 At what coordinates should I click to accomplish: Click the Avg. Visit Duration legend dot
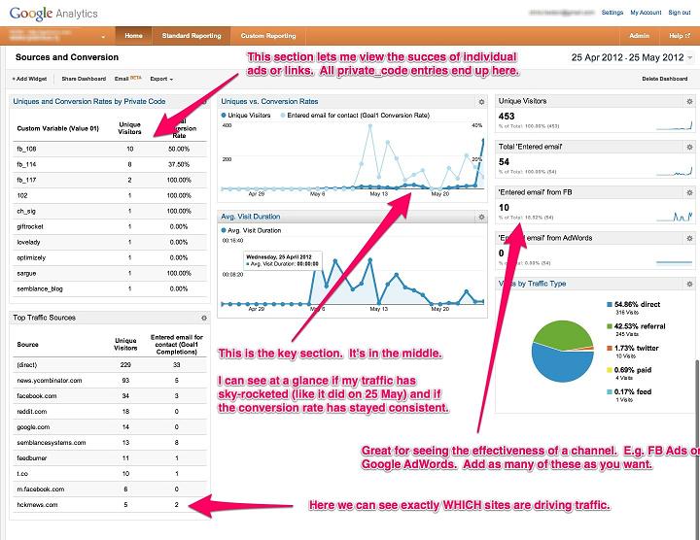224,230
